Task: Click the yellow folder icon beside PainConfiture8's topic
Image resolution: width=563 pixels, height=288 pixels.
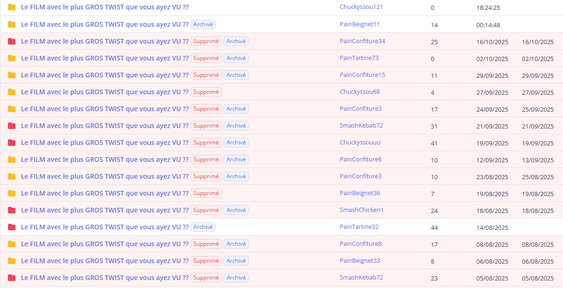Action: [12, 244]
